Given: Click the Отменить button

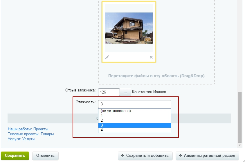Looking at the screenshot, I should pyautogui.click(x=46, y=156).
